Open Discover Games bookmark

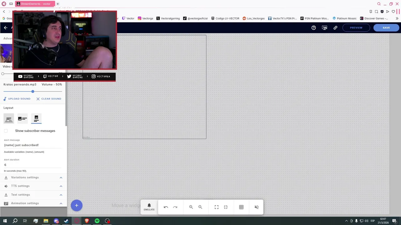[x=374, y=18]
